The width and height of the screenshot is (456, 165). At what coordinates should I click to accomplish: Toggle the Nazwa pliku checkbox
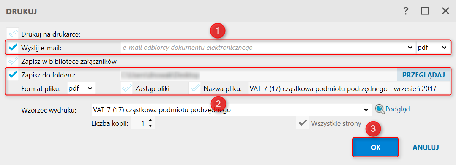(x=195, y=88)
